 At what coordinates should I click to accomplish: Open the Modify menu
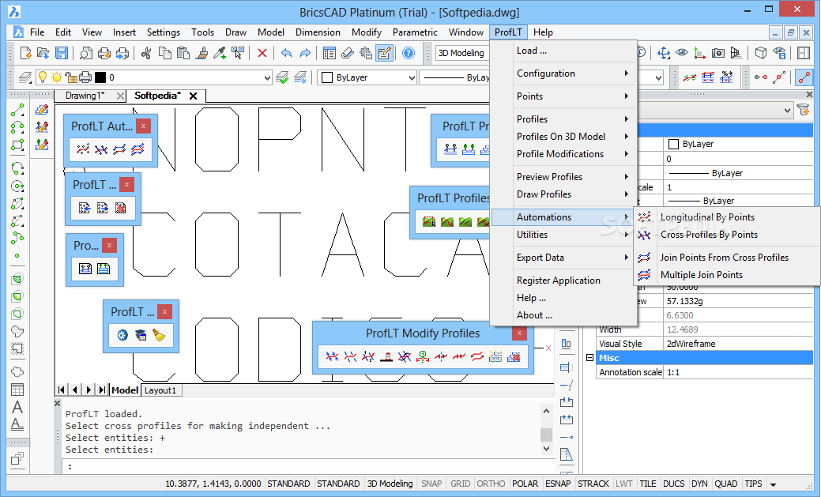(366, 32)
